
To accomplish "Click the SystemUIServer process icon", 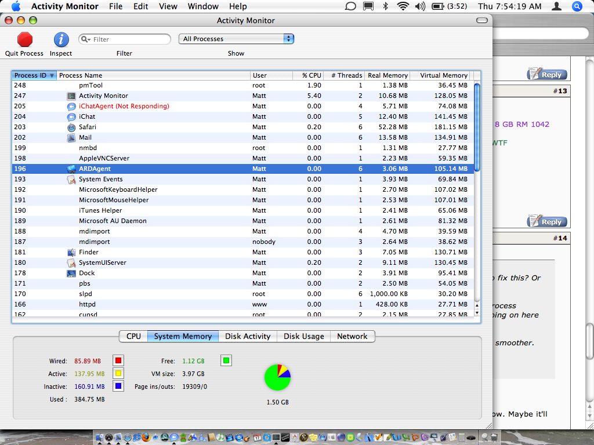I will (x=71, y=262).
